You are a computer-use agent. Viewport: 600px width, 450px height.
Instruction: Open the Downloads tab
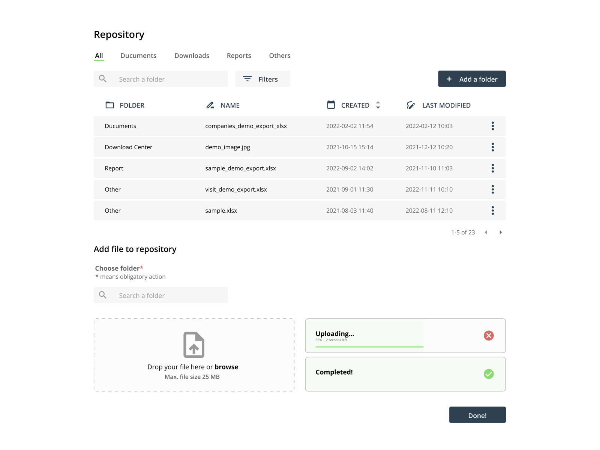tap(192, 55)
